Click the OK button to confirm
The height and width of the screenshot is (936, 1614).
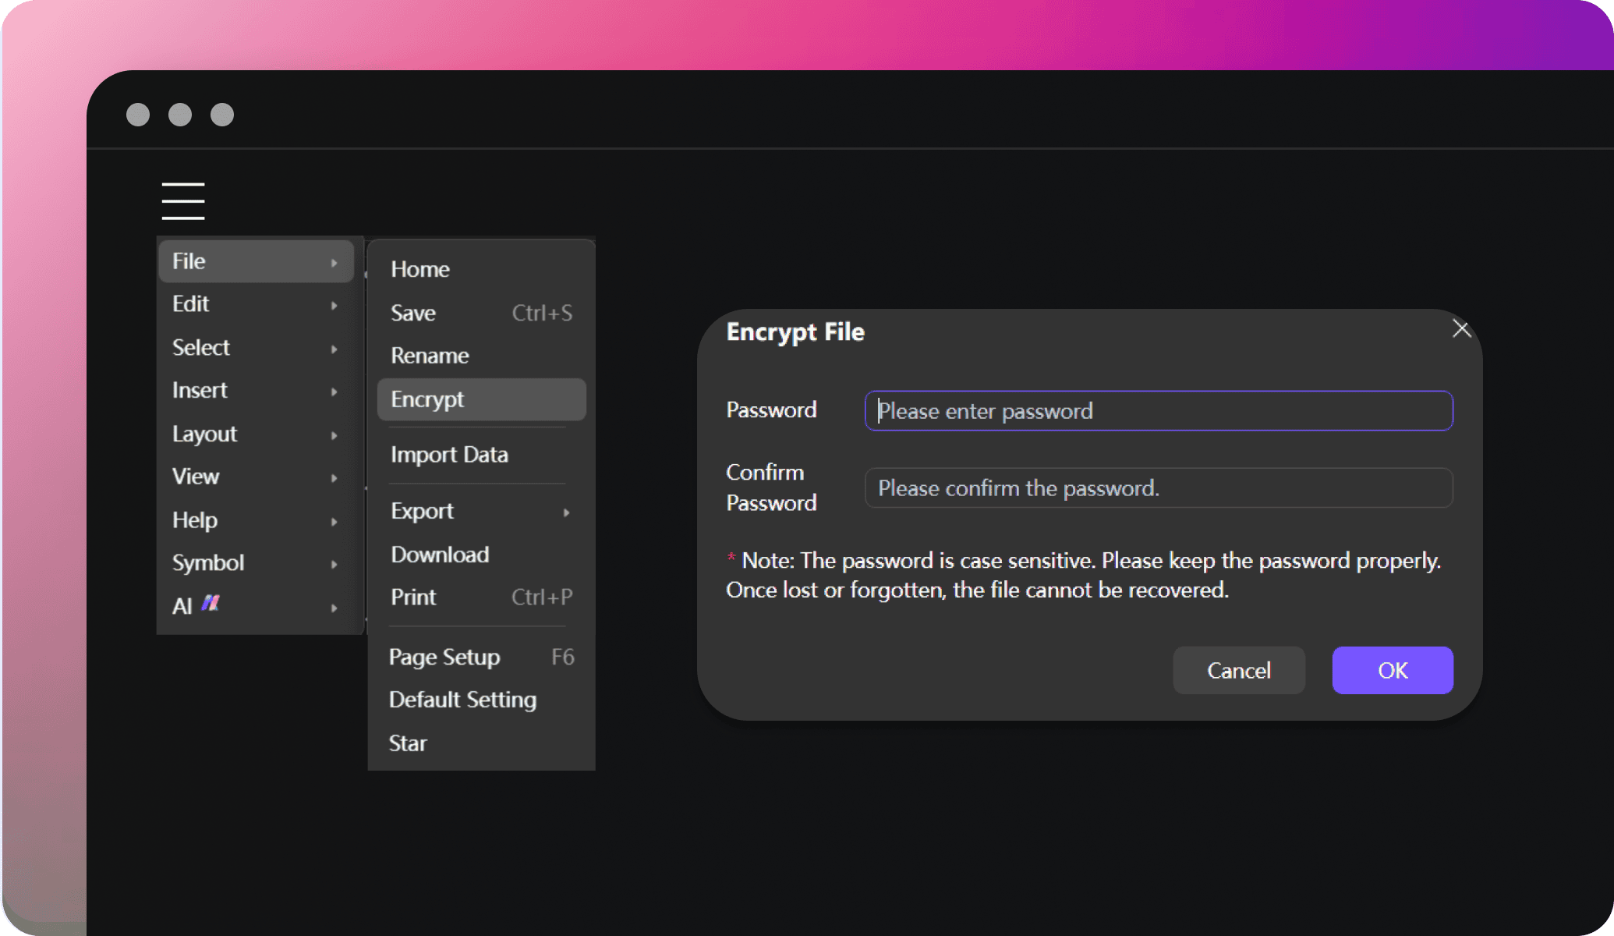1393,670
